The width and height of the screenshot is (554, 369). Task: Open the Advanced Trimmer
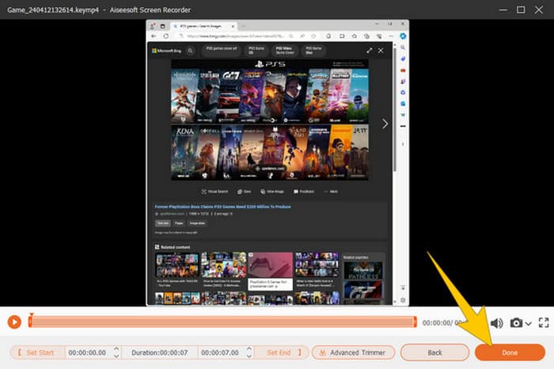(353, 352)
